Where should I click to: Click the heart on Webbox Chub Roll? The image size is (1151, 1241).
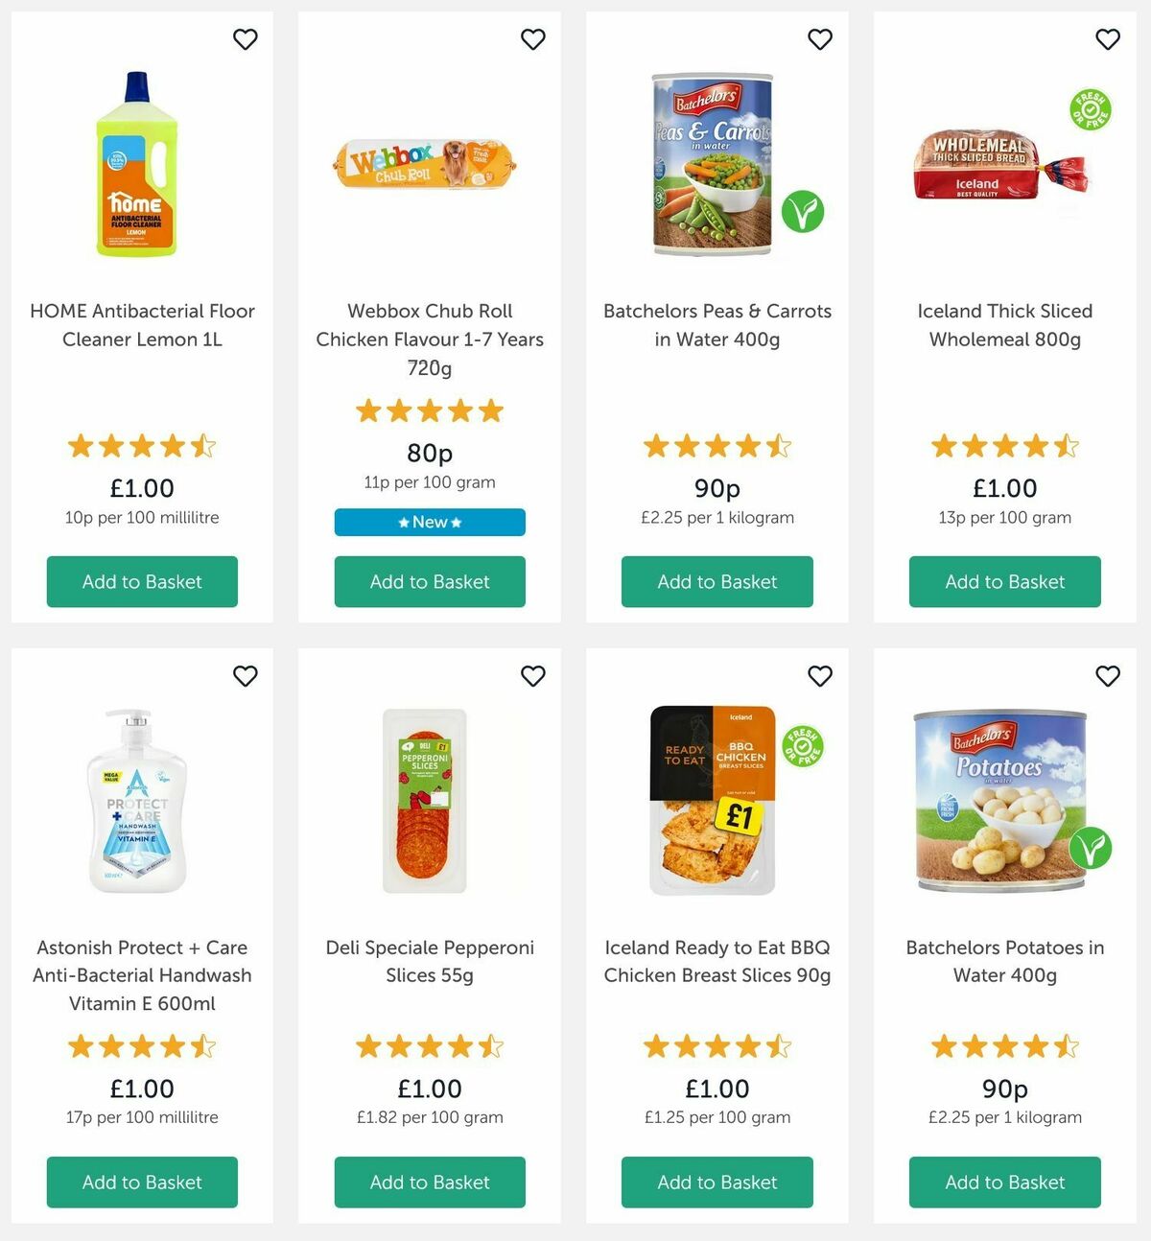click(532, 39)
